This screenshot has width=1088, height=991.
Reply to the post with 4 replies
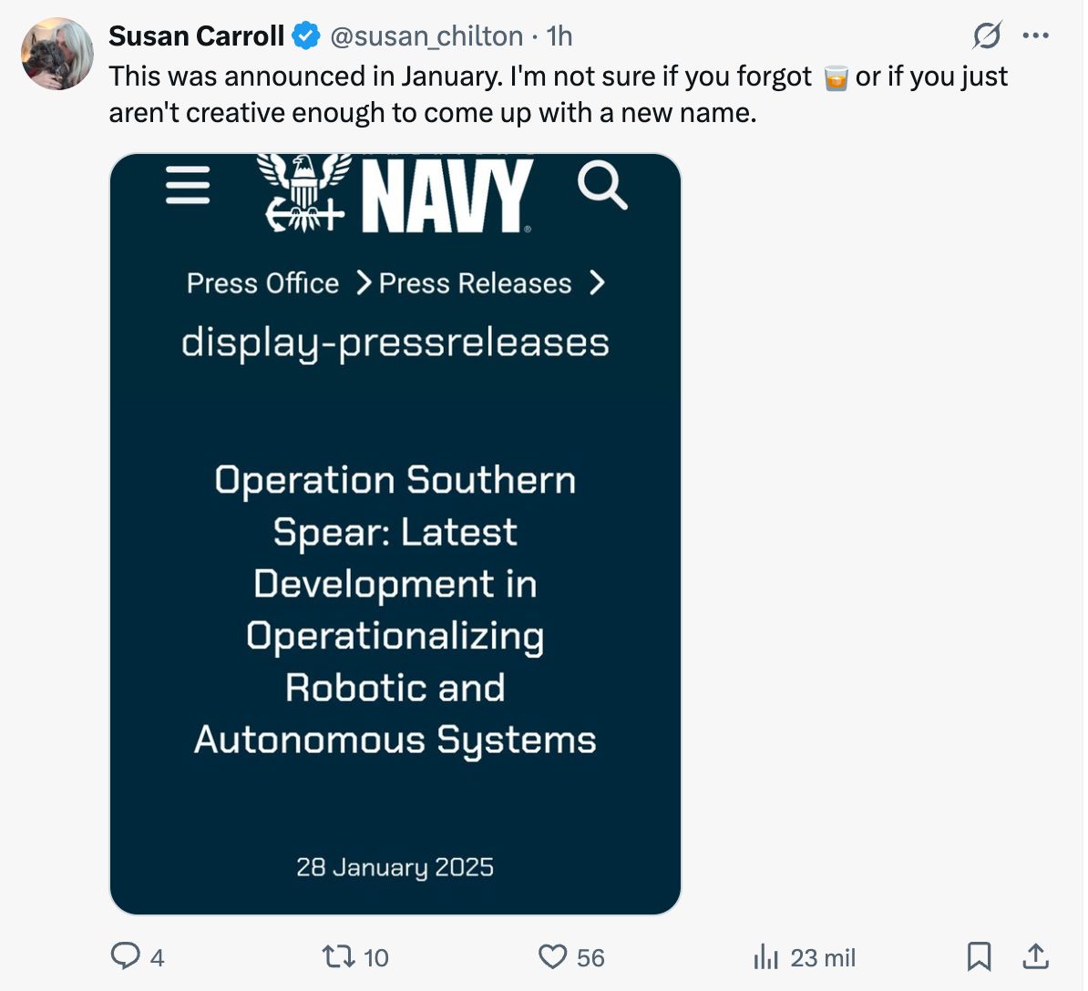coord(125,956)
